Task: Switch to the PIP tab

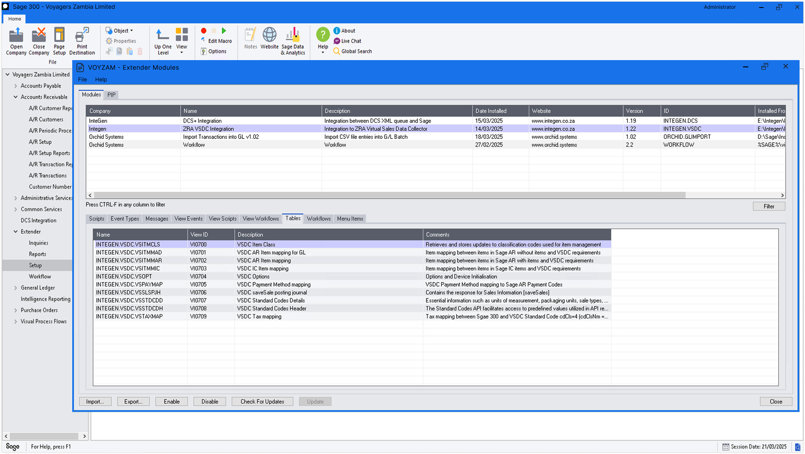Action: [x=111, y=95]
